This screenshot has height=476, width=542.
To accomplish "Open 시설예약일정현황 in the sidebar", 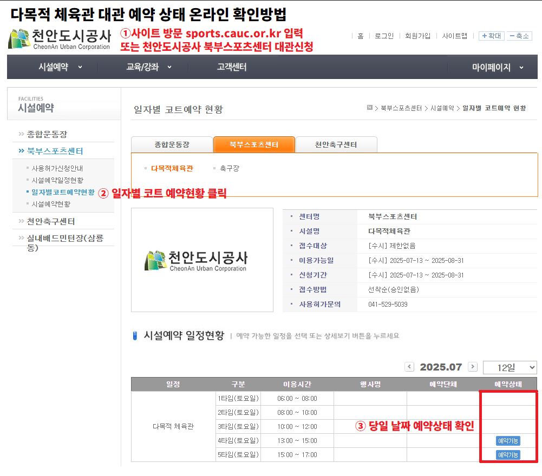I will coord(57,180).
